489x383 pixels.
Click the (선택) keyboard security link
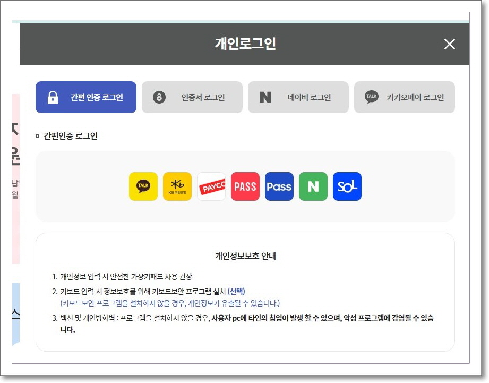[x=236, y=291]
